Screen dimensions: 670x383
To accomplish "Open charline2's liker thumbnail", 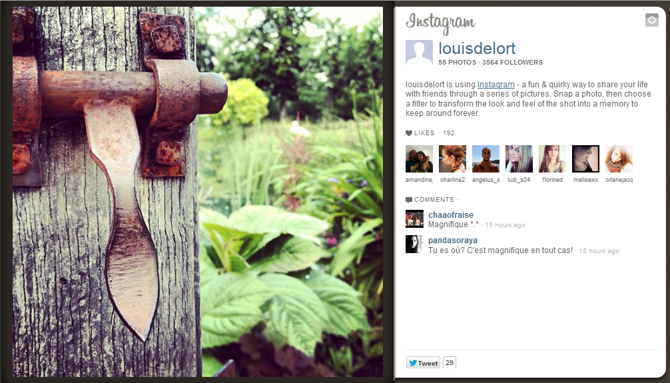I will [x=452, y=159].
